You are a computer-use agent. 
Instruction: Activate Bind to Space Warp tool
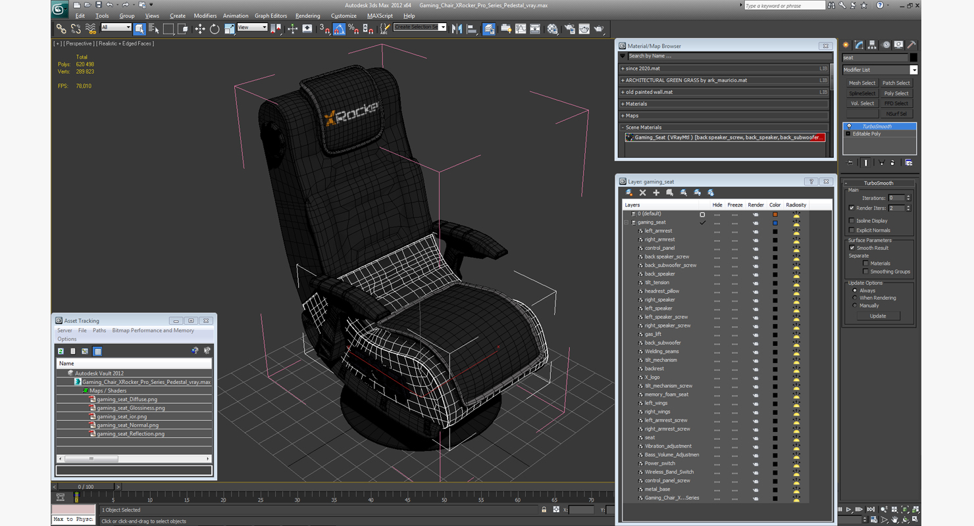click(x=91, y=29)
